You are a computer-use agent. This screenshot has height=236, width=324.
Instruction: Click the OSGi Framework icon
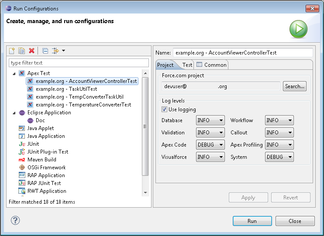tap(22, 168)
